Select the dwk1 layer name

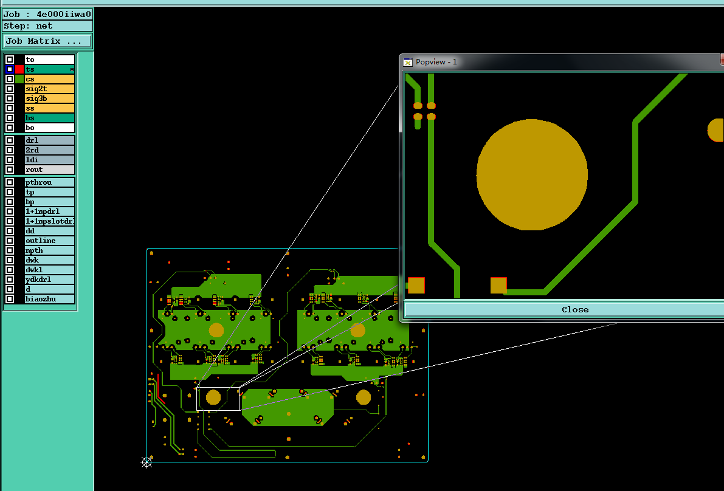(49, 269)
